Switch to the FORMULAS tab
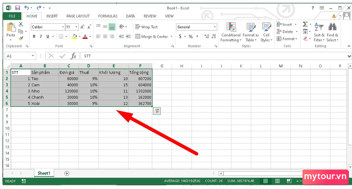This screenshot has width=352, height=189. pyautogui.click(x=108, y=16)
